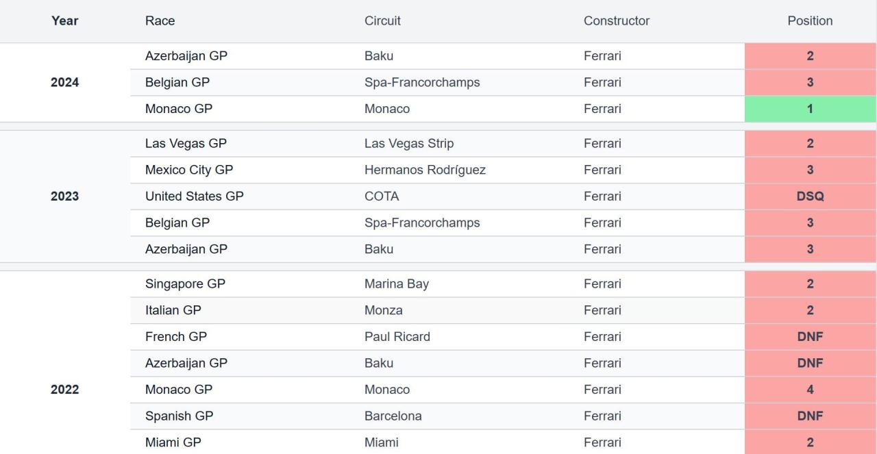877x454 pixels.
Task: Click the Monza circuit cell
Action: 384,310
